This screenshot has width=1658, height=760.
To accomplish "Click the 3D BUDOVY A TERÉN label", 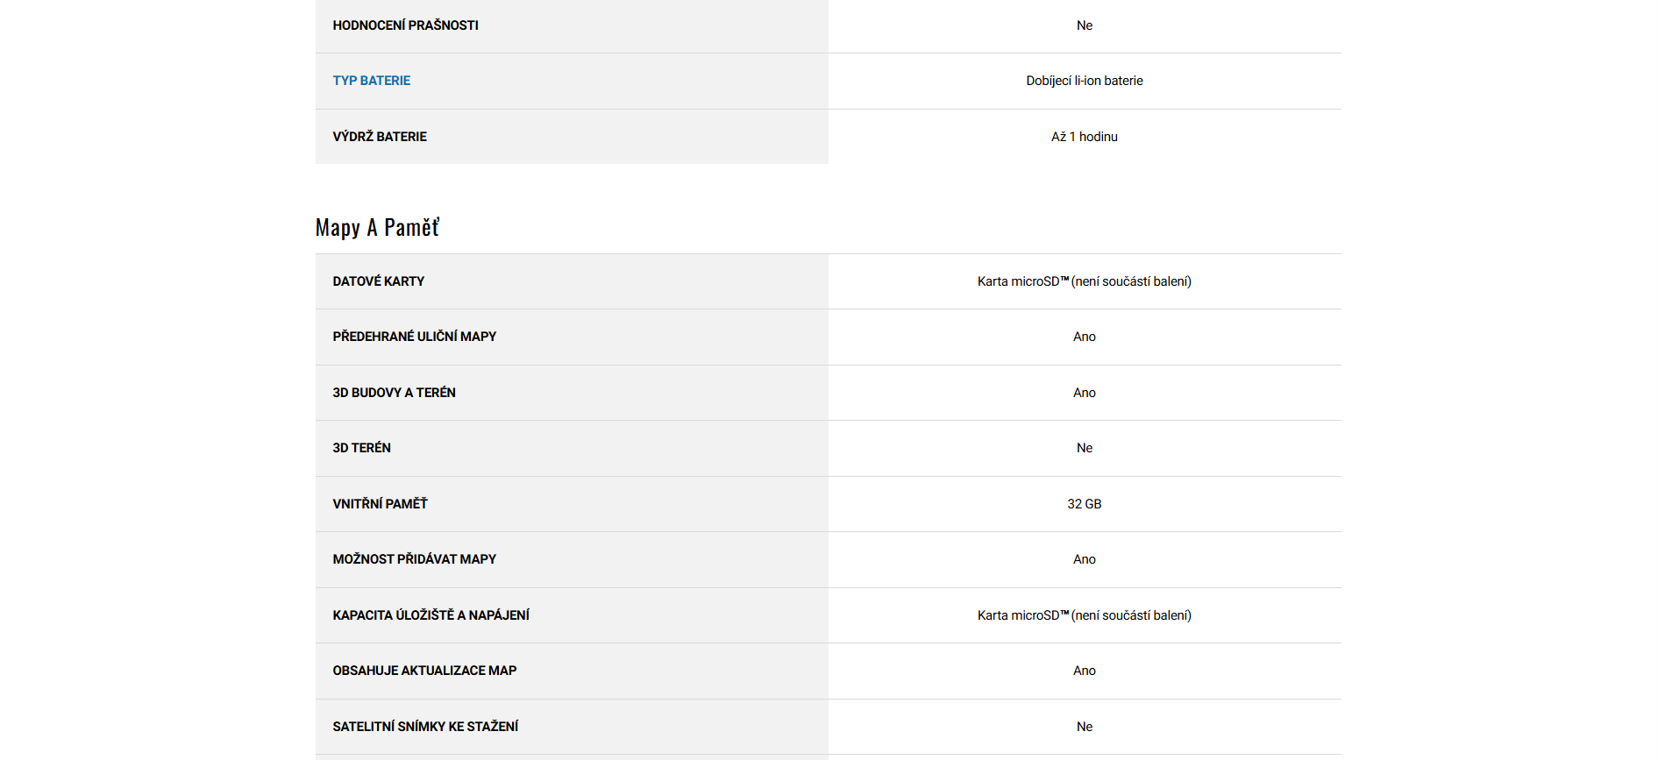I will [x=394, y=393].
